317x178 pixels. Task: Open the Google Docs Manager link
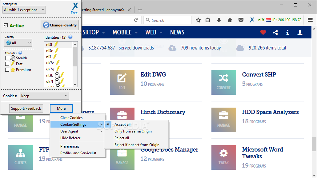169,150
